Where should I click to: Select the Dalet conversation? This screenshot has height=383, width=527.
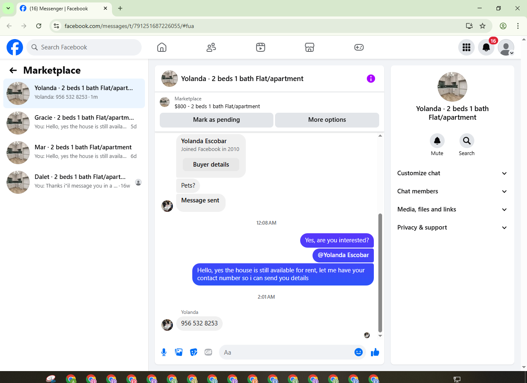click(74, 182)
